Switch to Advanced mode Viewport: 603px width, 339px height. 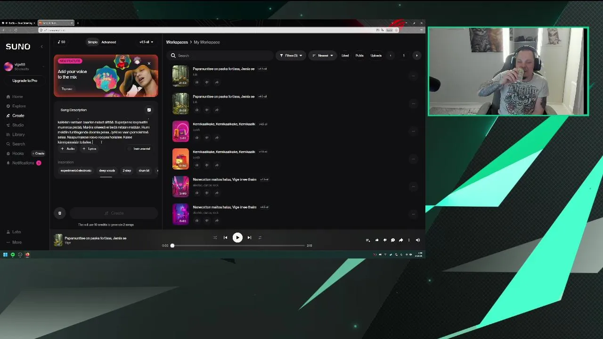[x=108, y=42]
